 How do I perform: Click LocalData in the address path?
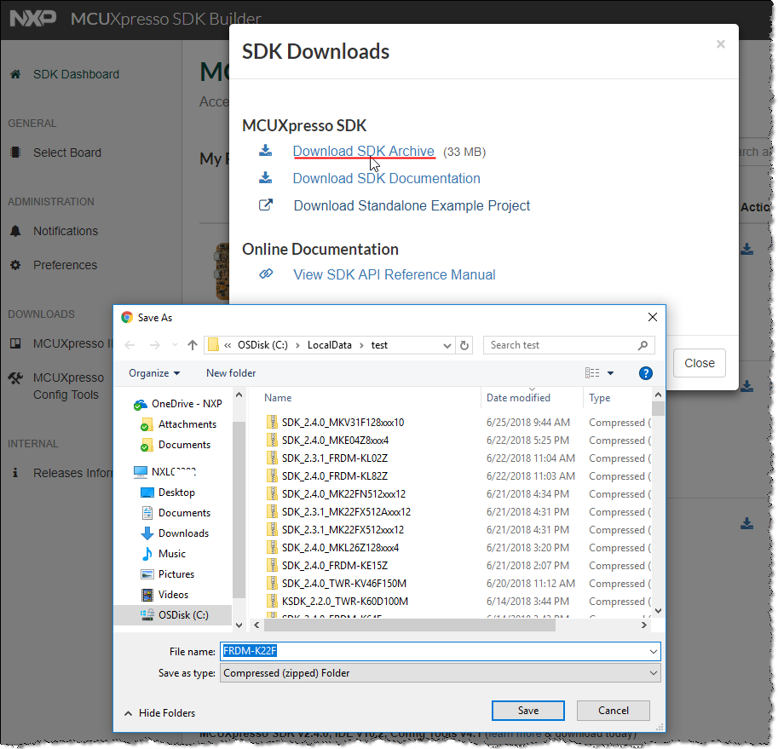(x=330, y=345)
